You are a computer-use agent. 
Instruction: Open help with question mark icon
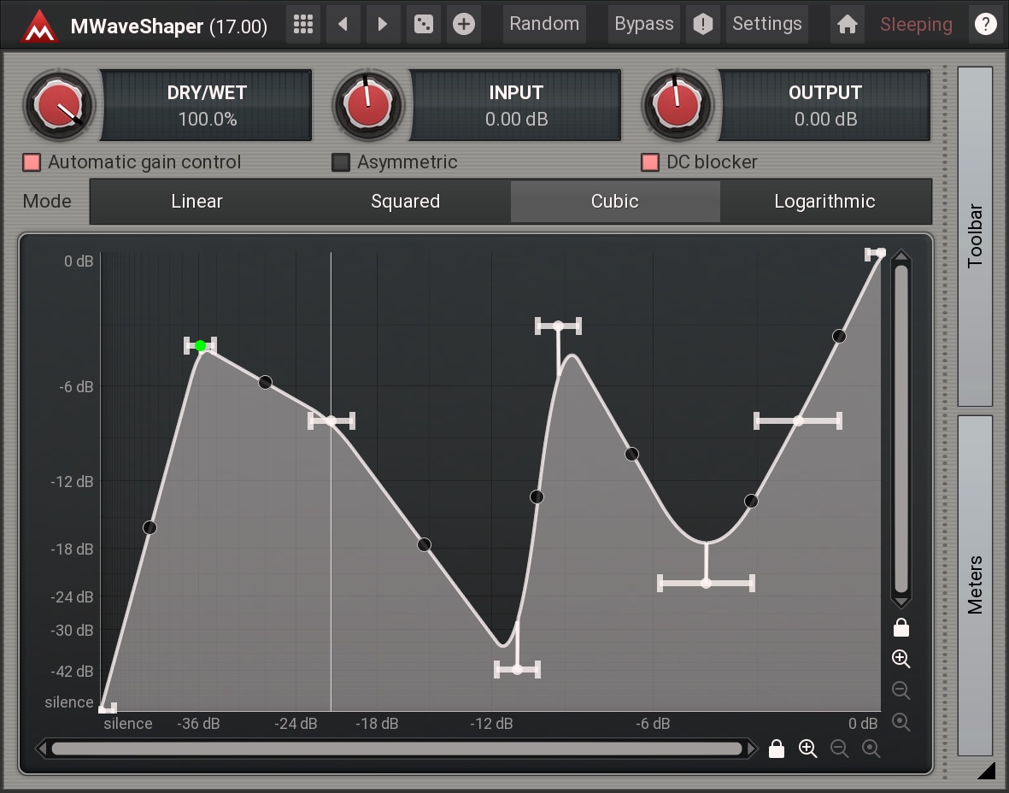[985, 24]
